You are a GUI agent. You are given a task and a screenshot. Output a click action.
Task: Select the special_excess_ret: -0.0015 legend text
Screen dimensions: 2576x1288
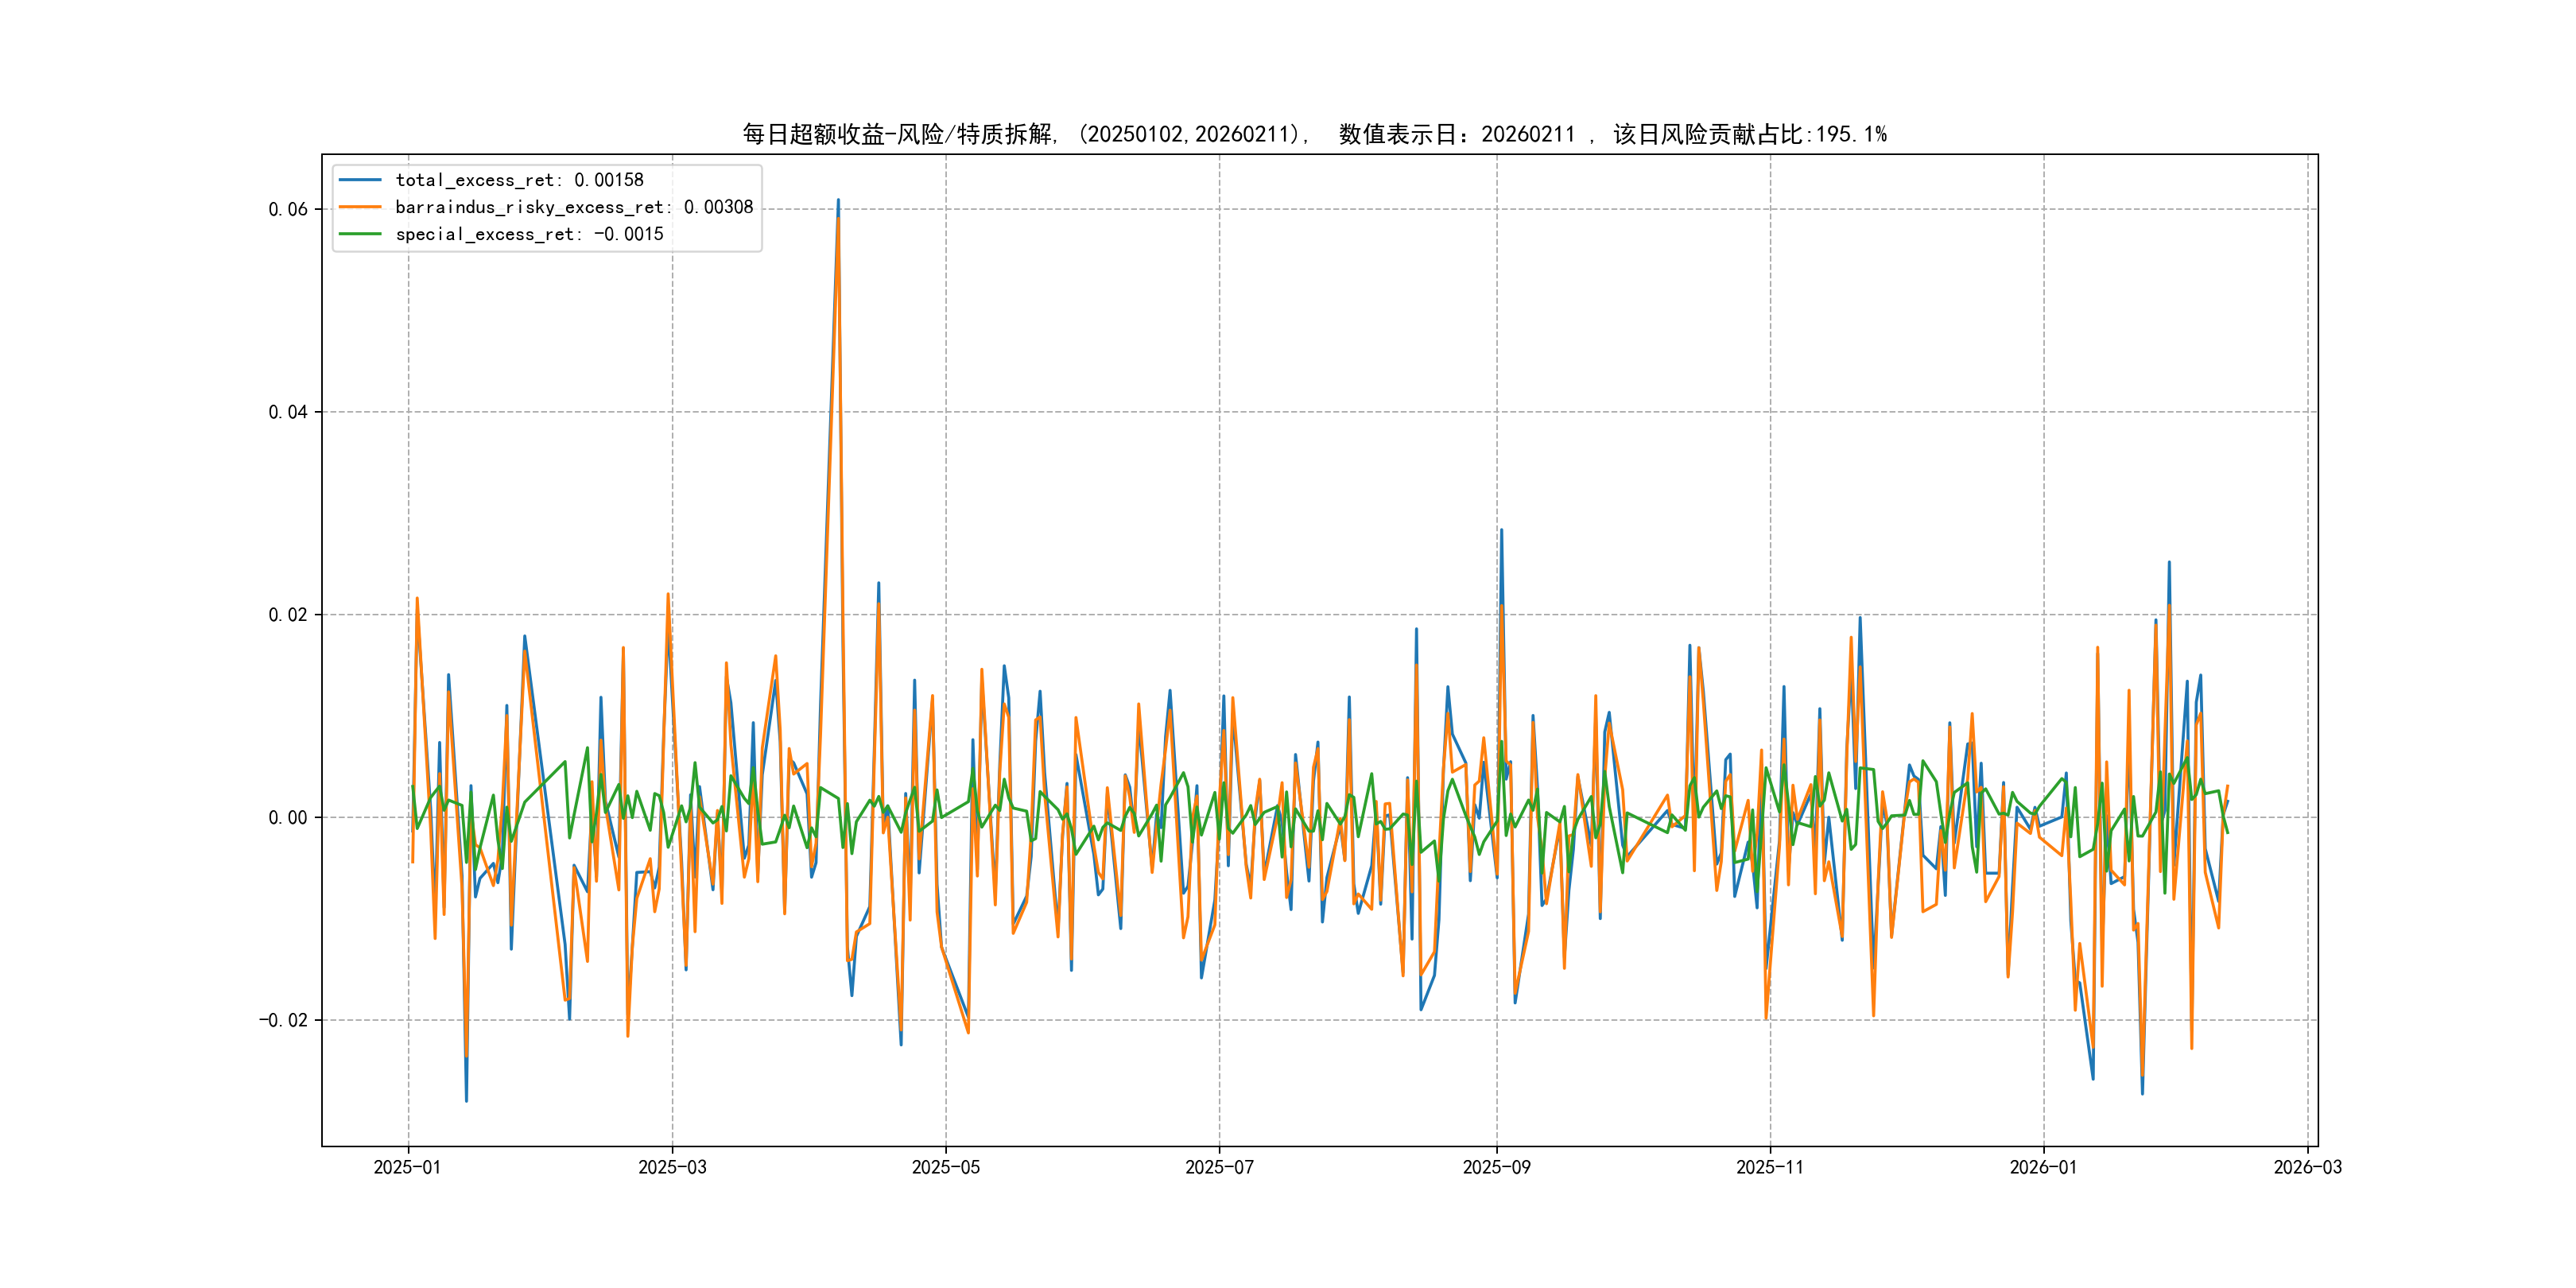coord(529,234)
